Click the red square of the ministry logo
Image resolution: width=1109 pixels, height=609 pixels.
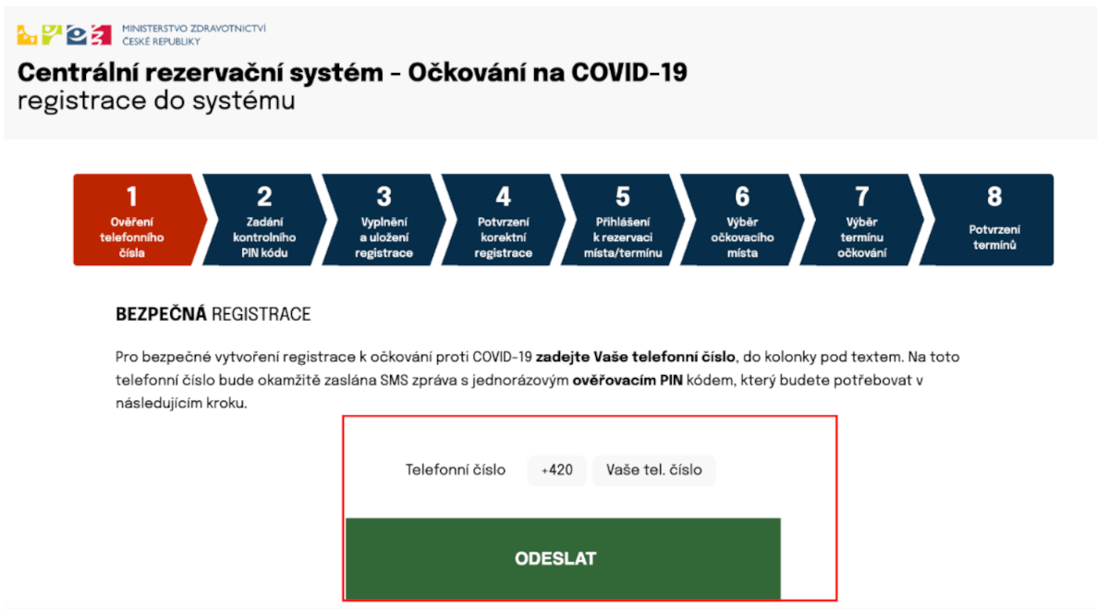coord(101,35)
